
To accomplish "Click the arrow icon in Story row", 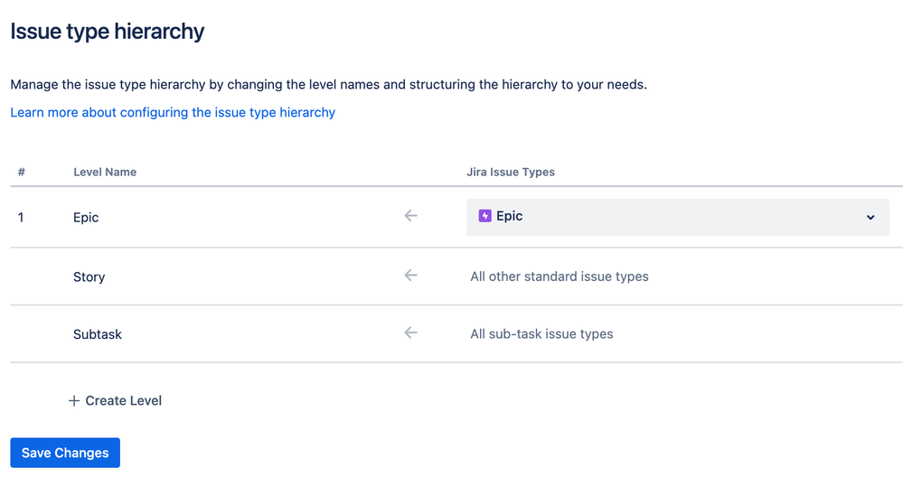I will click(x=410, y=276).
